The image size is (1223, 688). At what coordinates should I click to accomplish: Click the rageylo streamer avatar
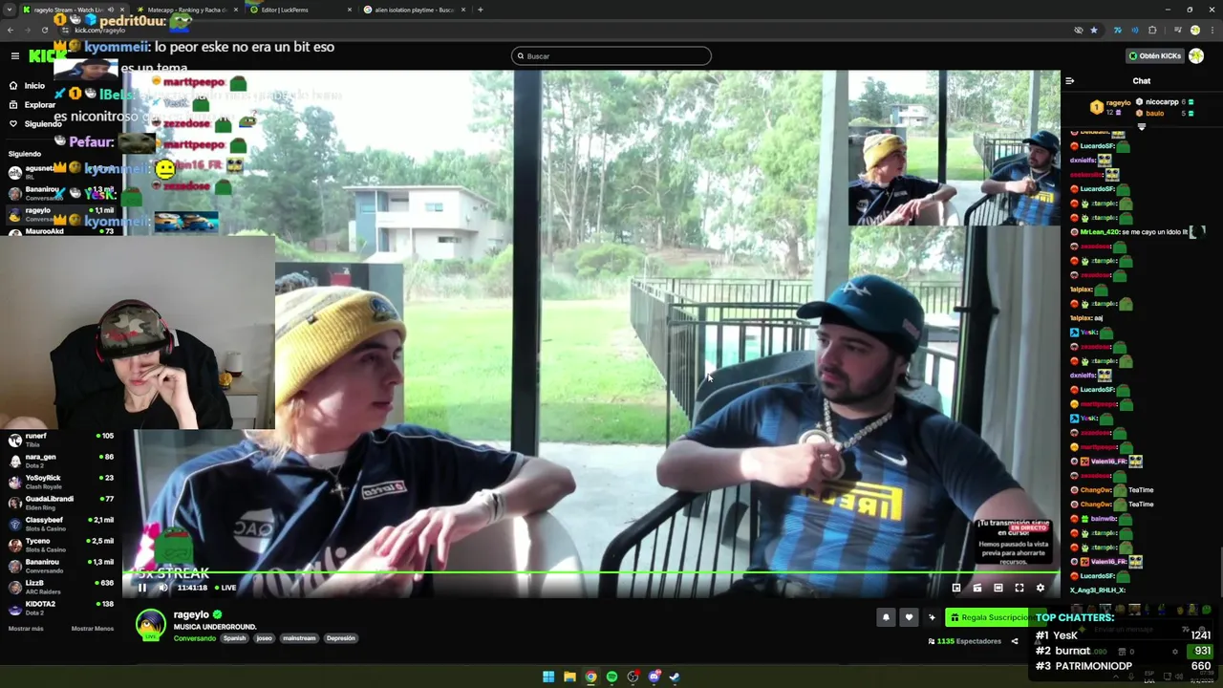[x=150, y=624]
